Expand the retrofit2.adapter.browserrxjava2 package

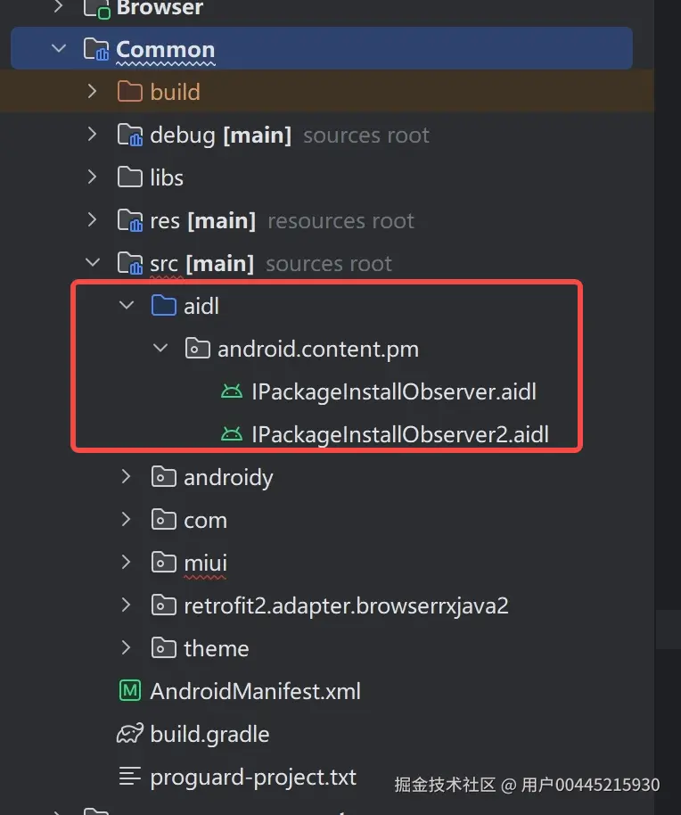(x=127, y=605)
